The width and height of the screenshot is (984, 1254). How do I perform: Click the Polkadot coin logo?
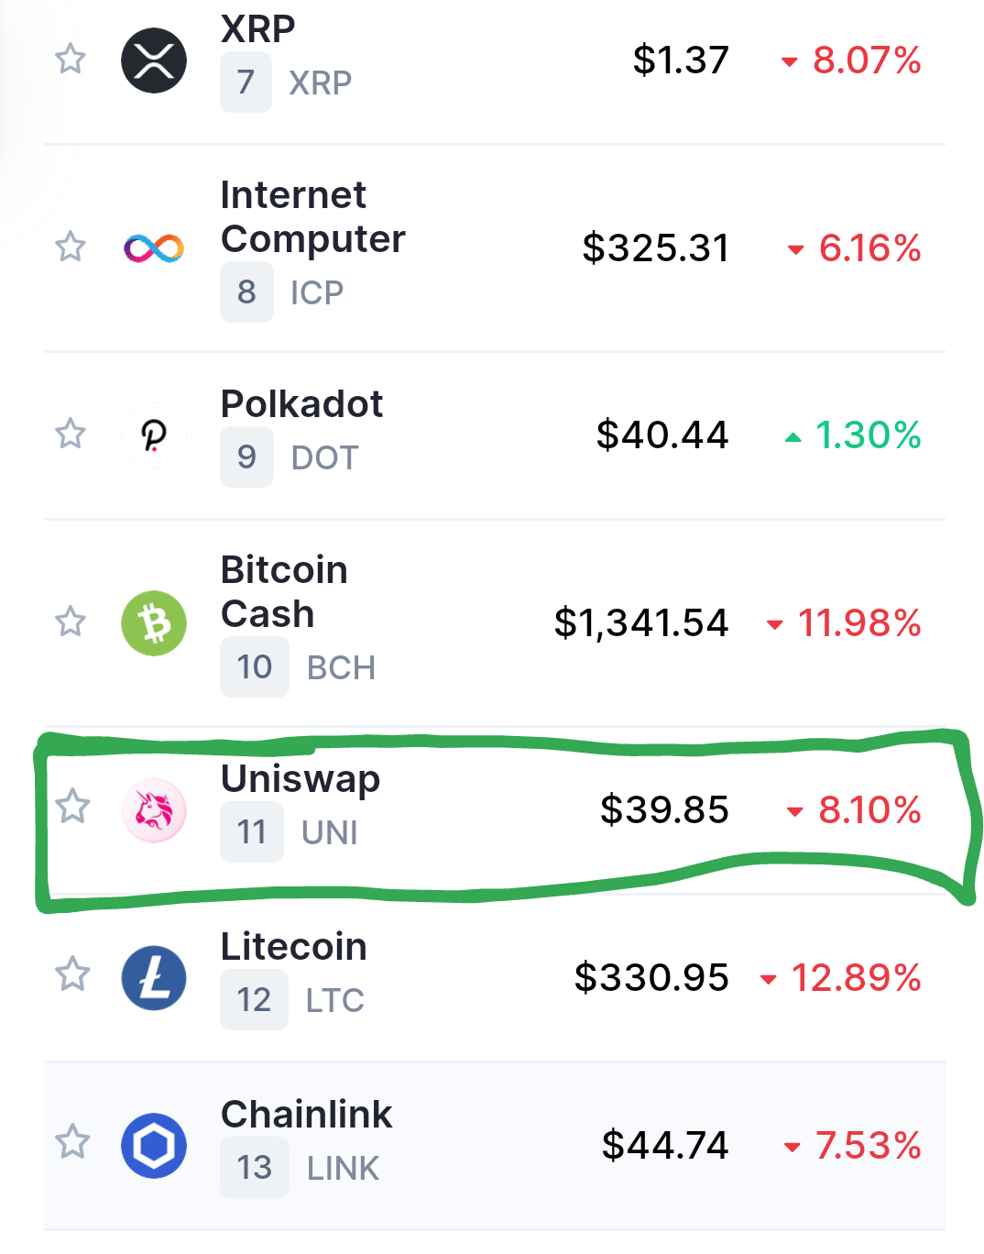tap(154, 435)
